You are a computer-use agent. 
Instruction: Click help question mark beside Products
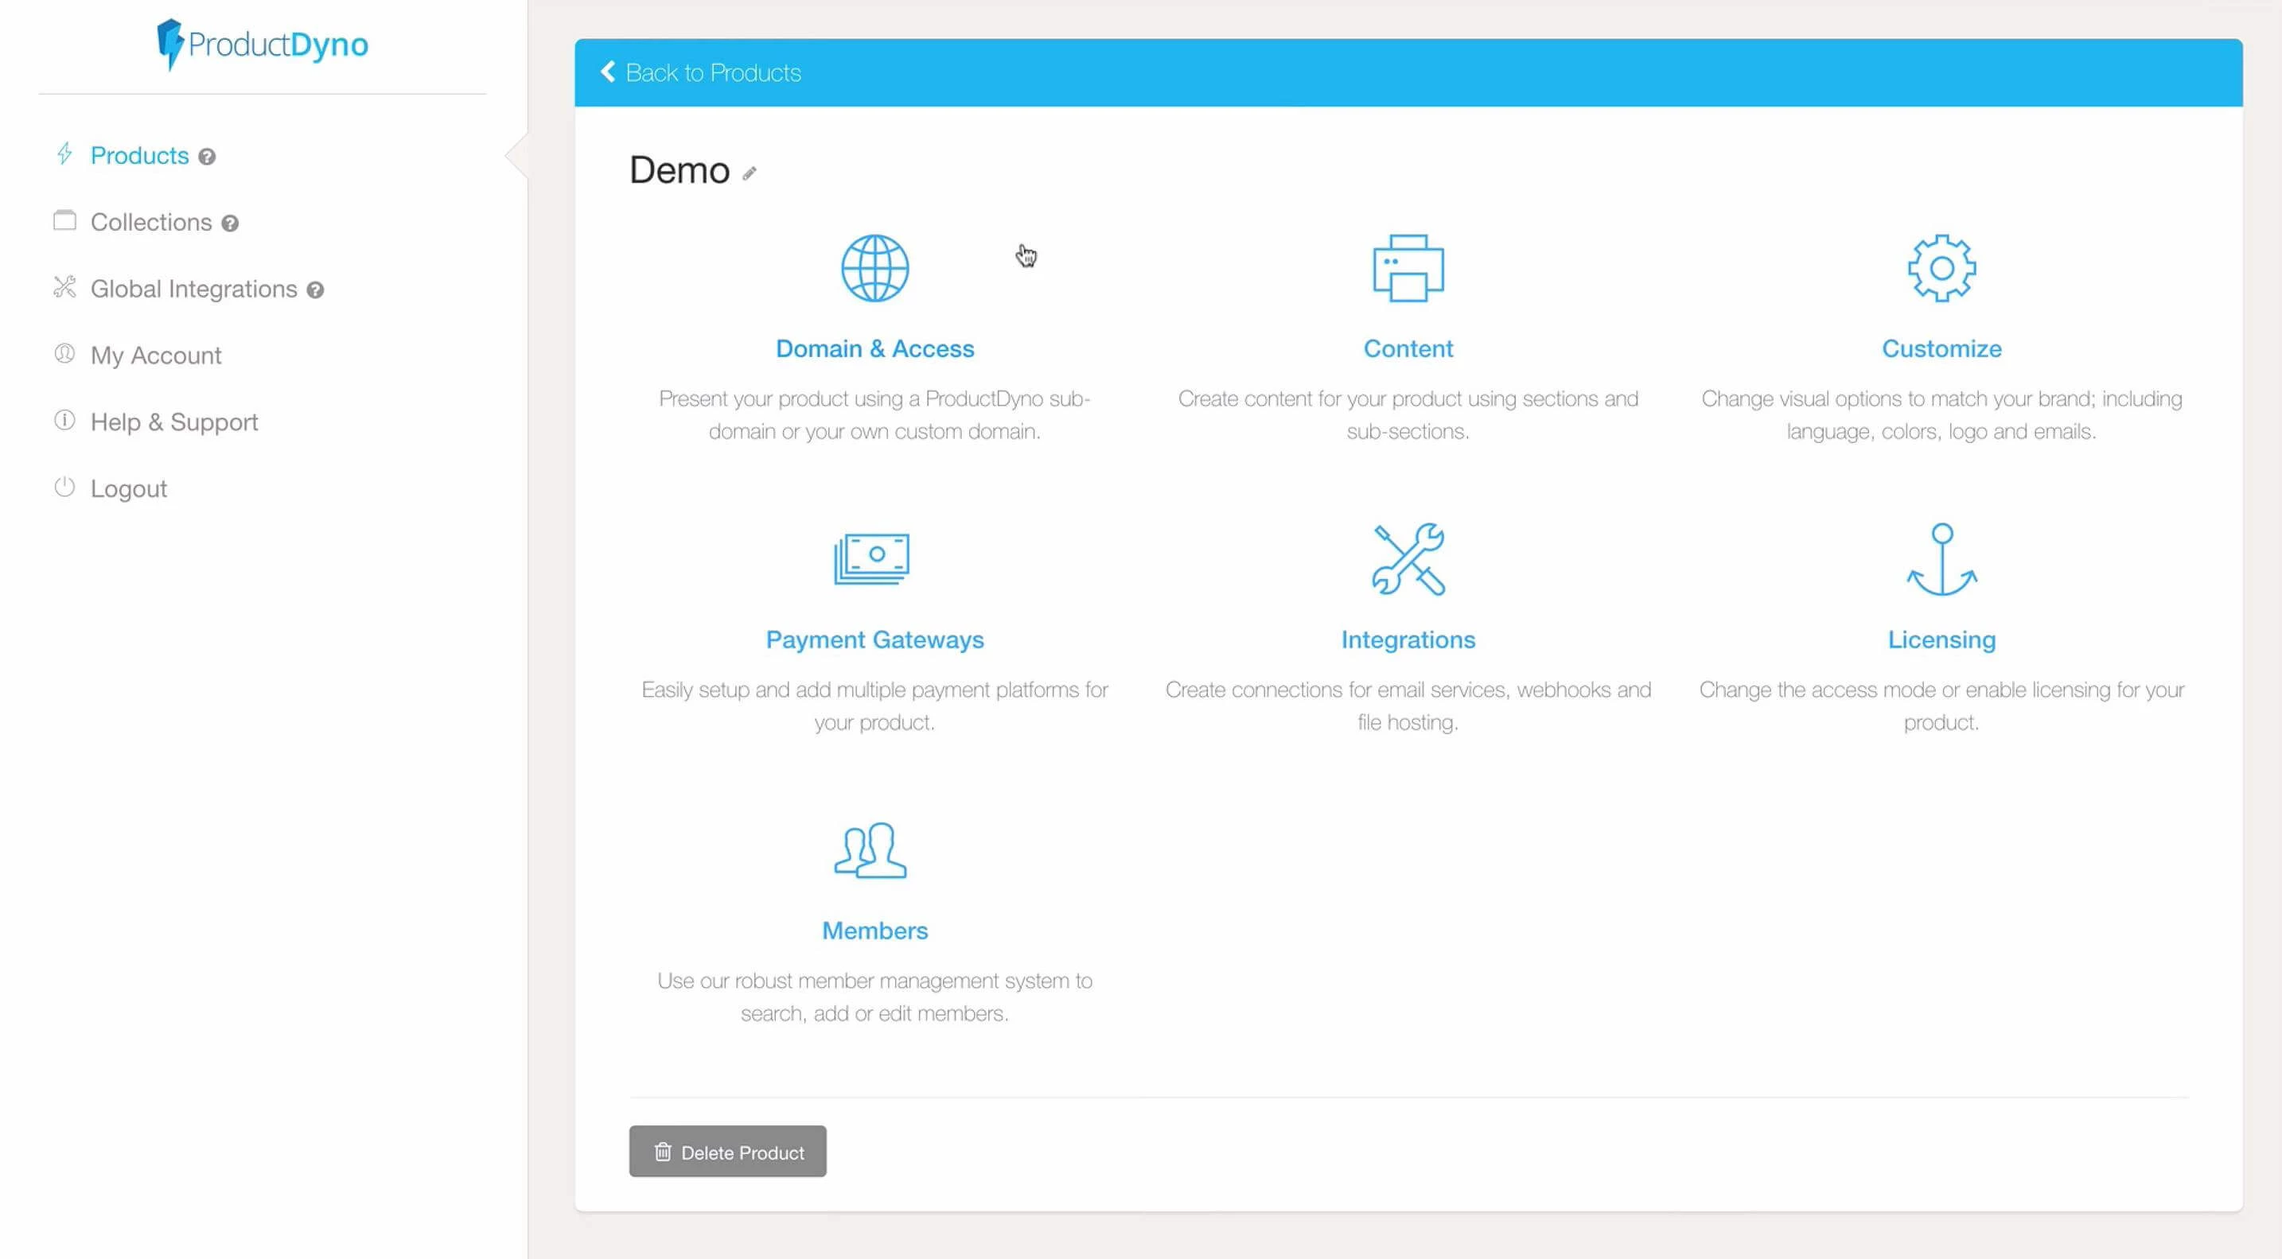[x=206, y=157]
